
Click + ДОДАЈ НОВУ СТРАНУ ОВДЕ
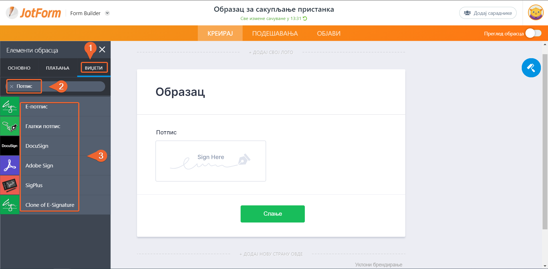point(271,254)
